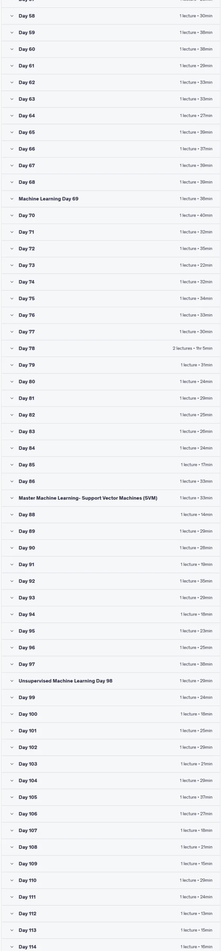Open the Day 91 section heading
The image size is (222, 951).
pos(27,565)
